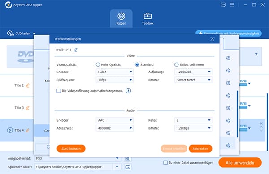The height and width of the screenshot is (174, 269).
Task: Enable automatic video resolution adjustment checkbox
Action: pyautogui.click(x=59, y=91)
